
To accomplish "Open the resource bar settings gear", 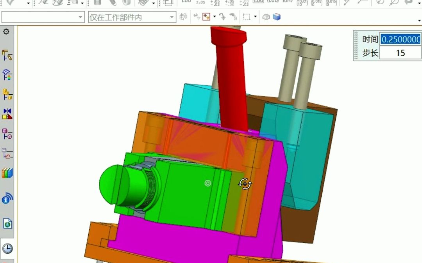I will (x=6, y=32).
